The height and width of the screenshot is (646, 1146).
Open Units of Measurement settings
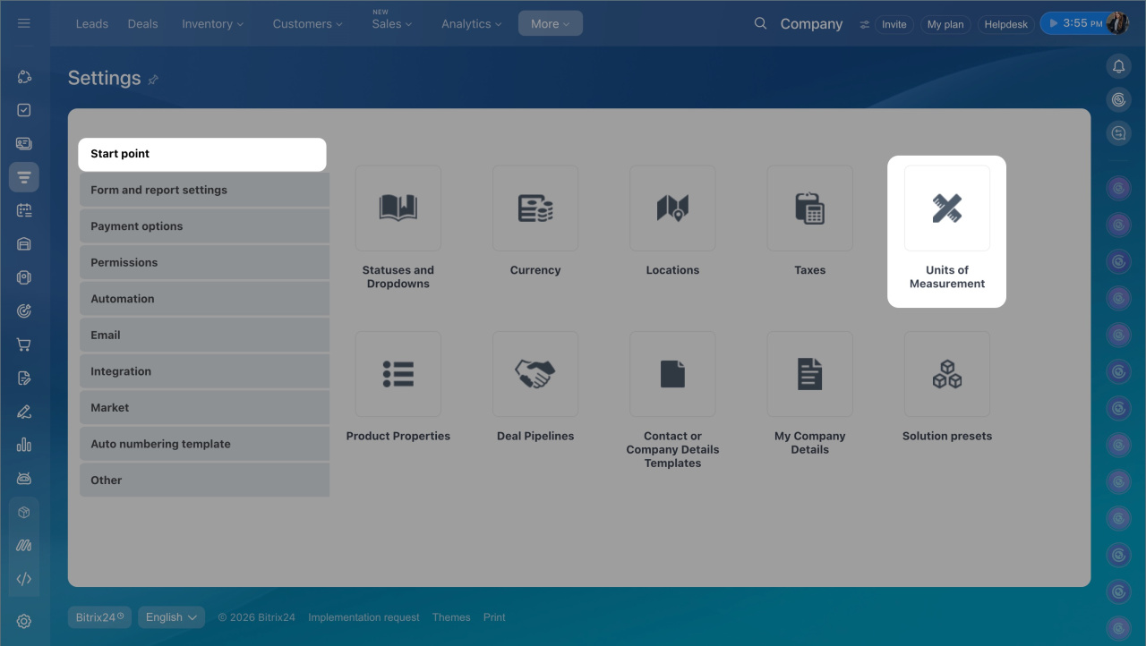pyautogui.click(x=946, y=208)
